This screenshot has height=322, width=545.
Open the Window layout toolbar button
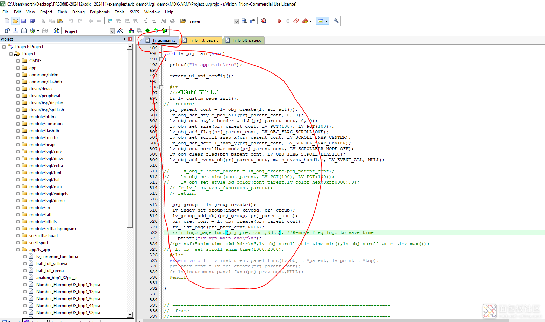click(321, 21)
